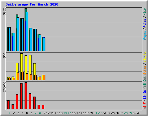
Task: Click the day 5 yellow visits bar
Action: [x=26, y=64]
